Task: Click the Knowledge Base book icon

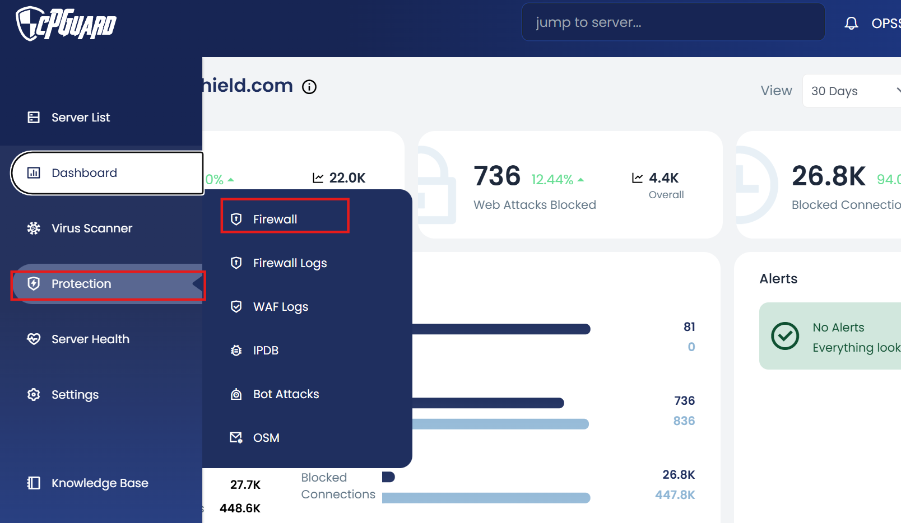Action: [x=34, y=483]
